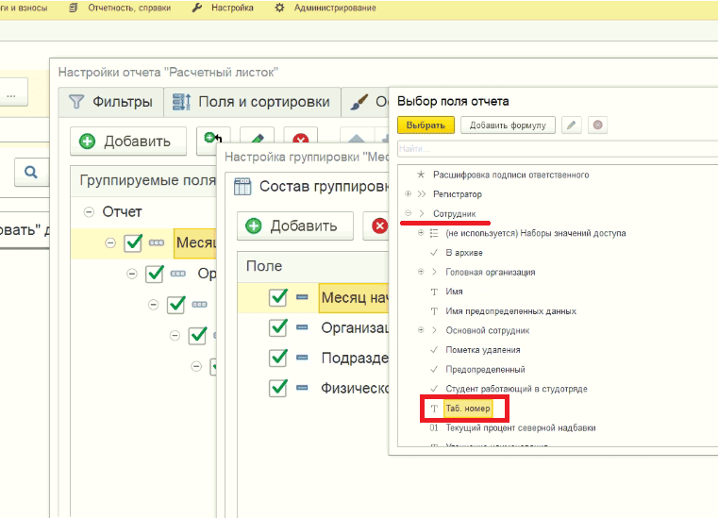Click the red delete icon in the report settings toolbar

click(x=300, y=139)
